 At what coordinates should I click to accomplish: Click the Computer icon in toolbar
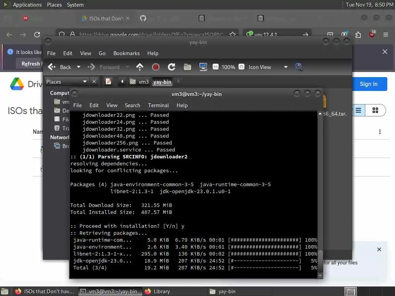coord(203,67)
